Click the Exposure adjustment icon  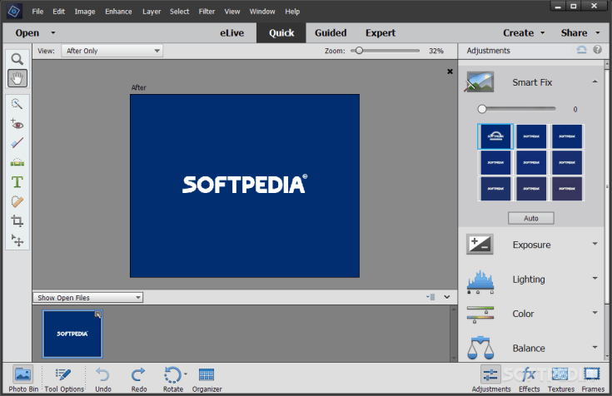tap(480, 245)
